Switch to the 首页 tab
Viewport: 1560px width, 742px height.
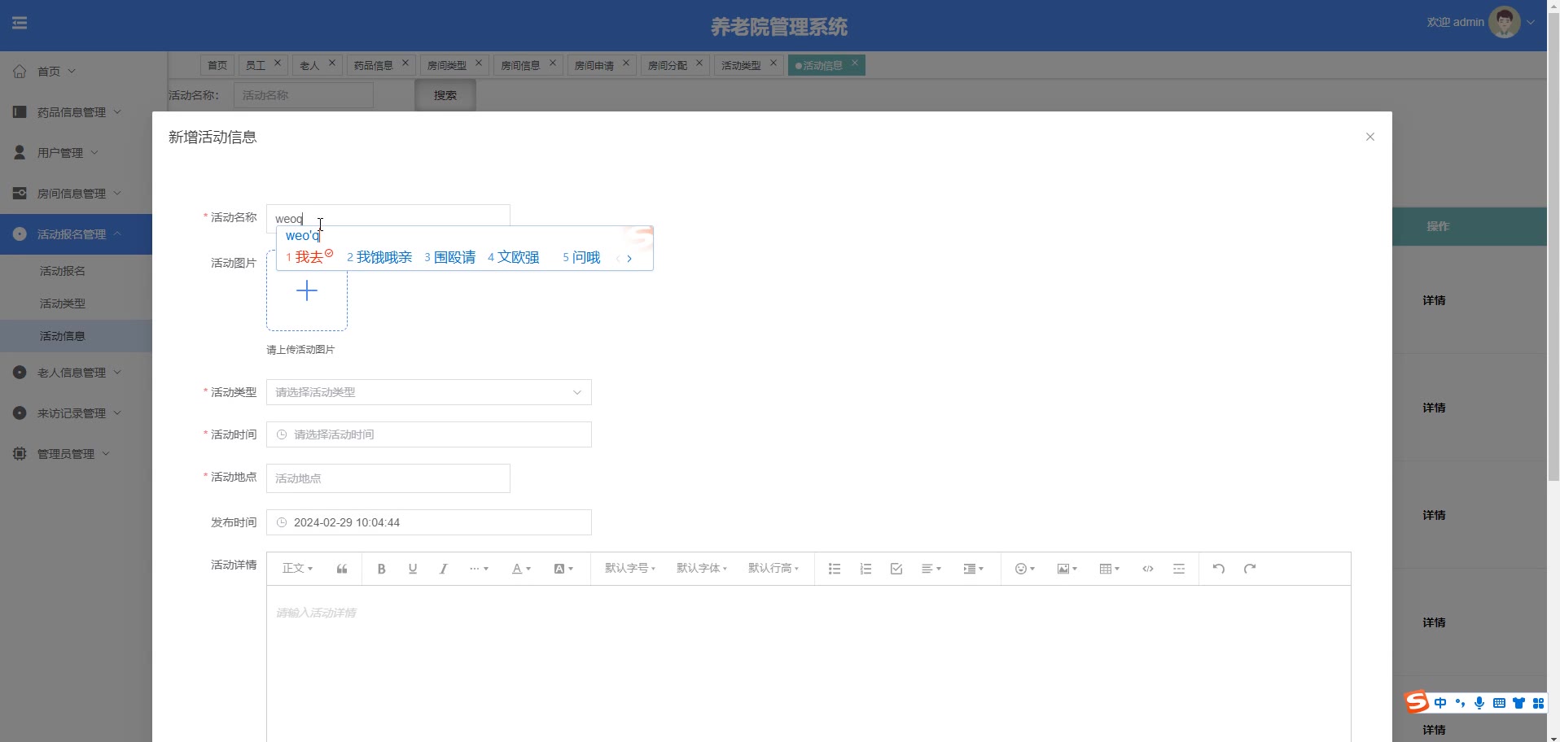[x=217, y=65]
